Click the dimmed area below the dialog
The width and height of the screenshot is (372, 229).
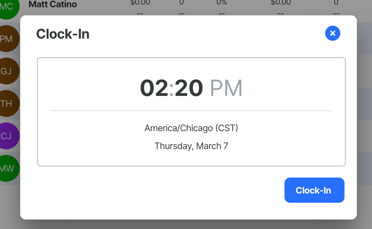point(186,224)
